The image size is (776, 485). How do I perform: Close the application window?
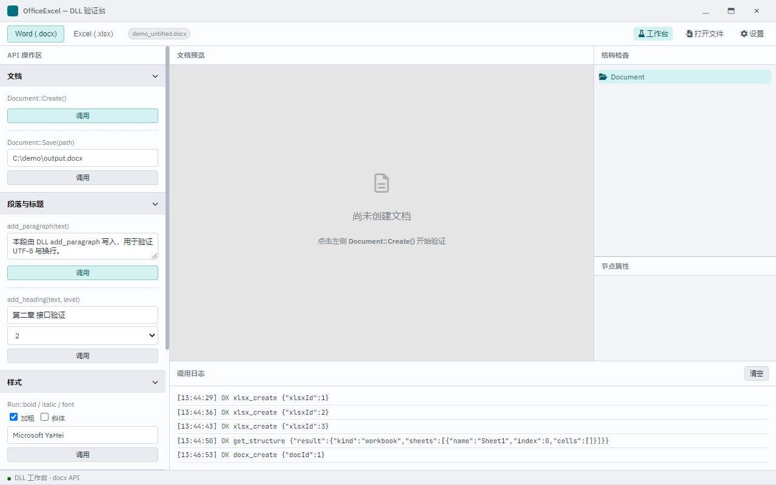coord(757,11)
